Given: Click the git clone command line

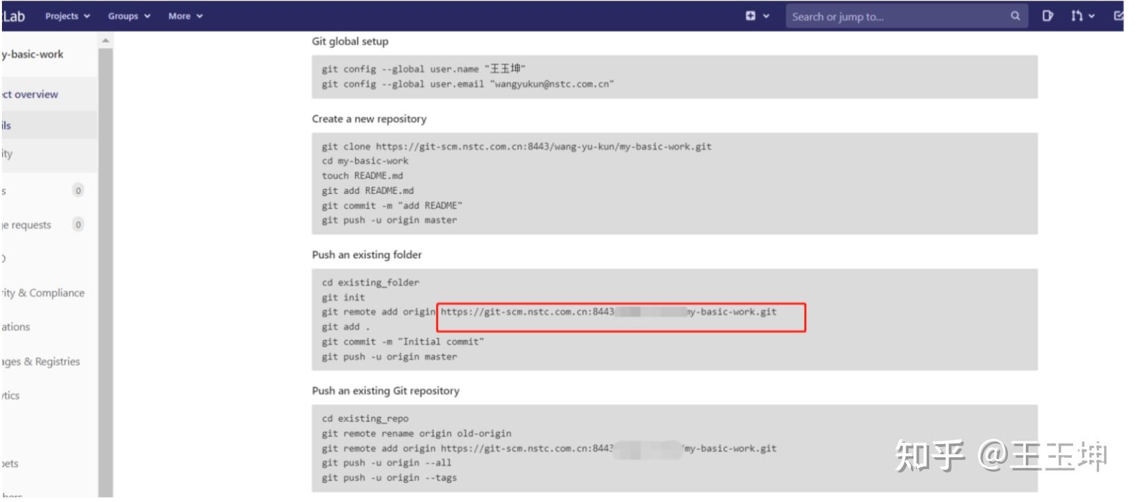Looking at the screenshot, I should click(x=516, y=146).
